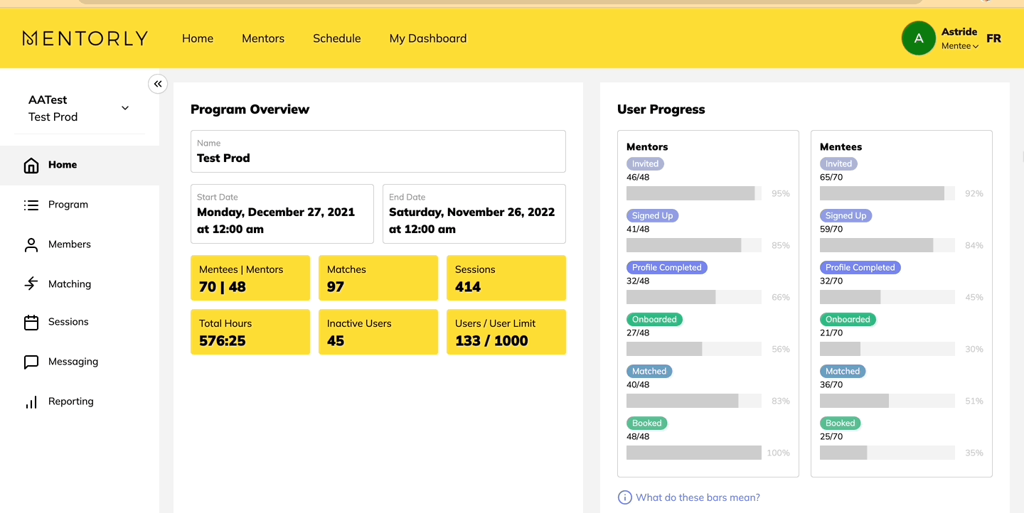Click the Program list icon in sidebar

coord(31,205)
